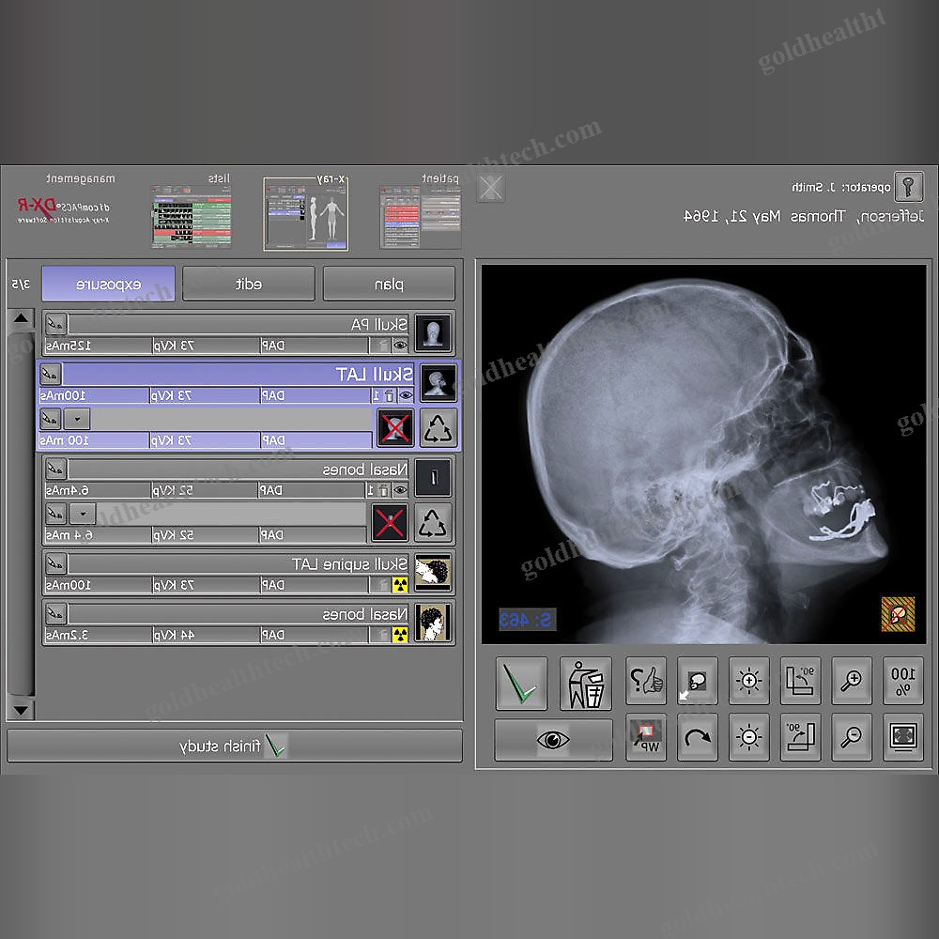Click the head thumbnail with white arrow button
939x939 pixels.
click(x=697, y=680)
